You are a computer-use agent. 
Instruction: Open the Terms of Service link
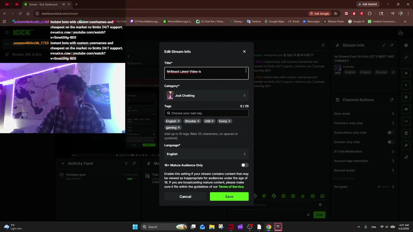(x=231, y=187)
